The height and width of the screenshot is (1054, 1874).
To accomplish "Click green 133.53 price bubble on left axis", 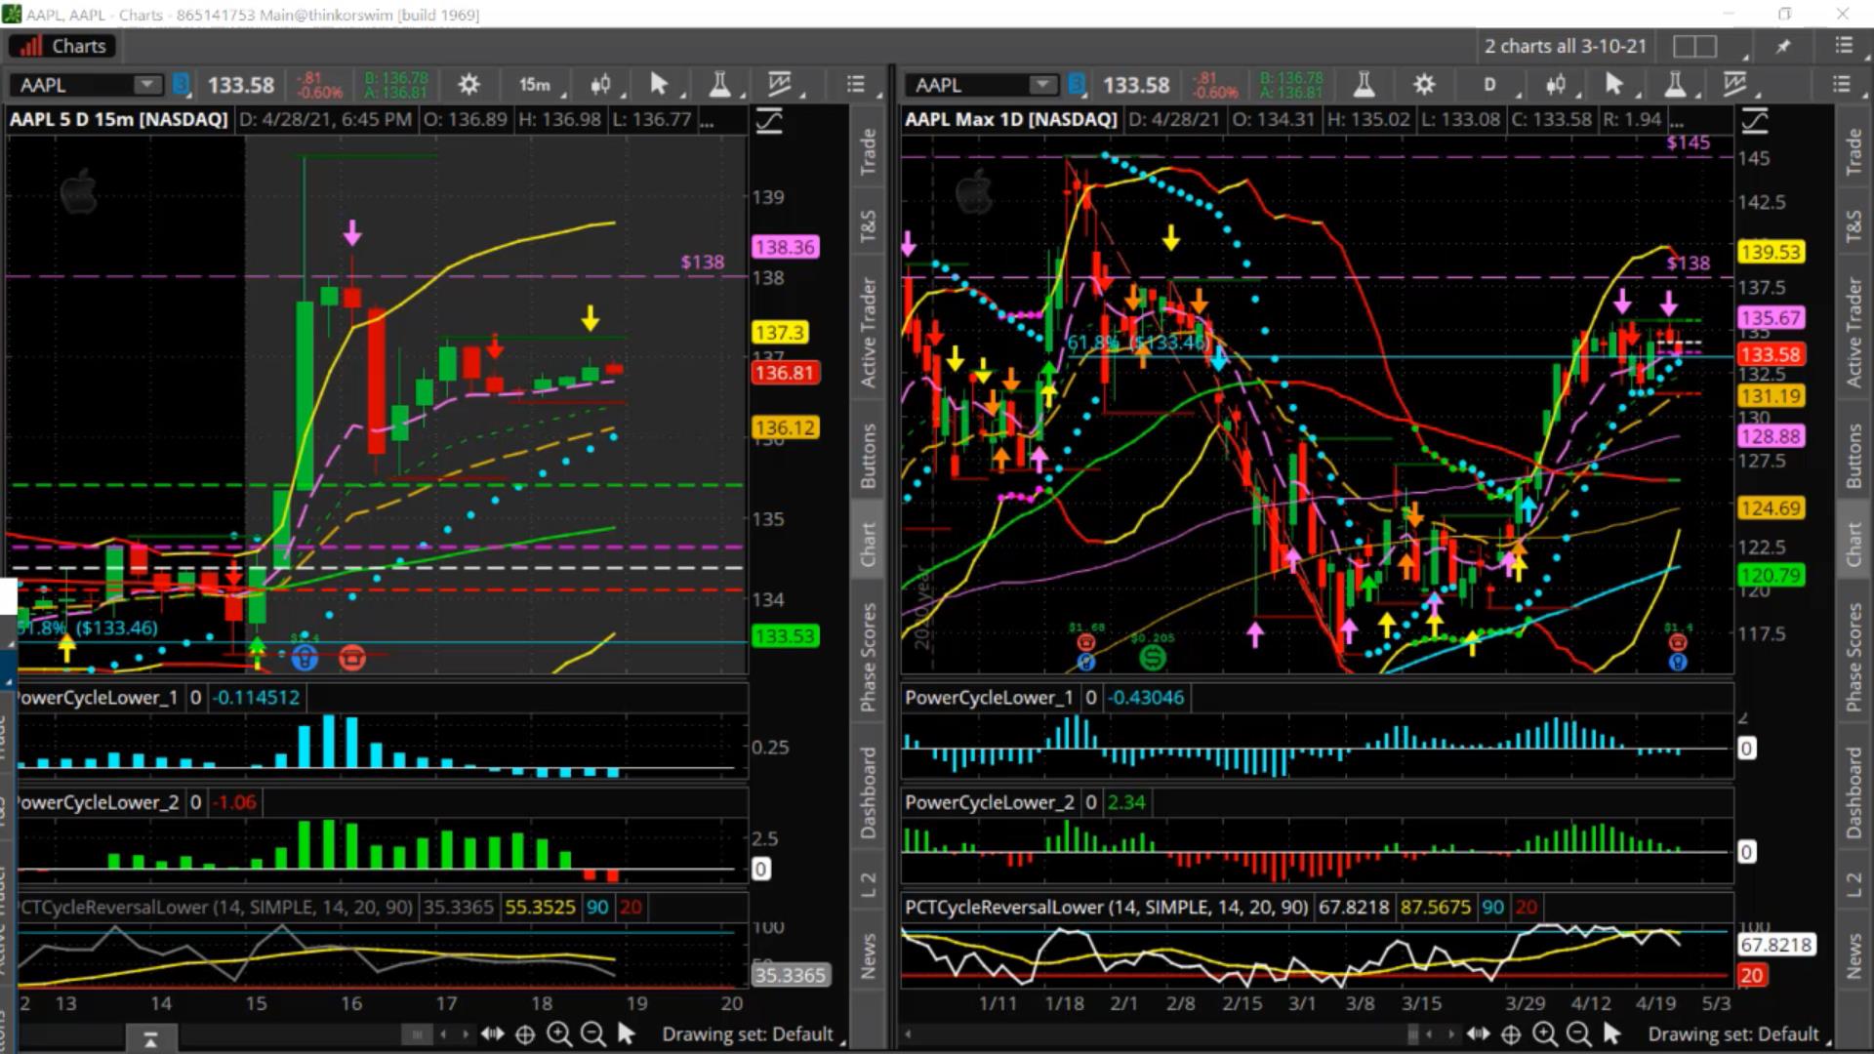I will (x=785, y=636).
